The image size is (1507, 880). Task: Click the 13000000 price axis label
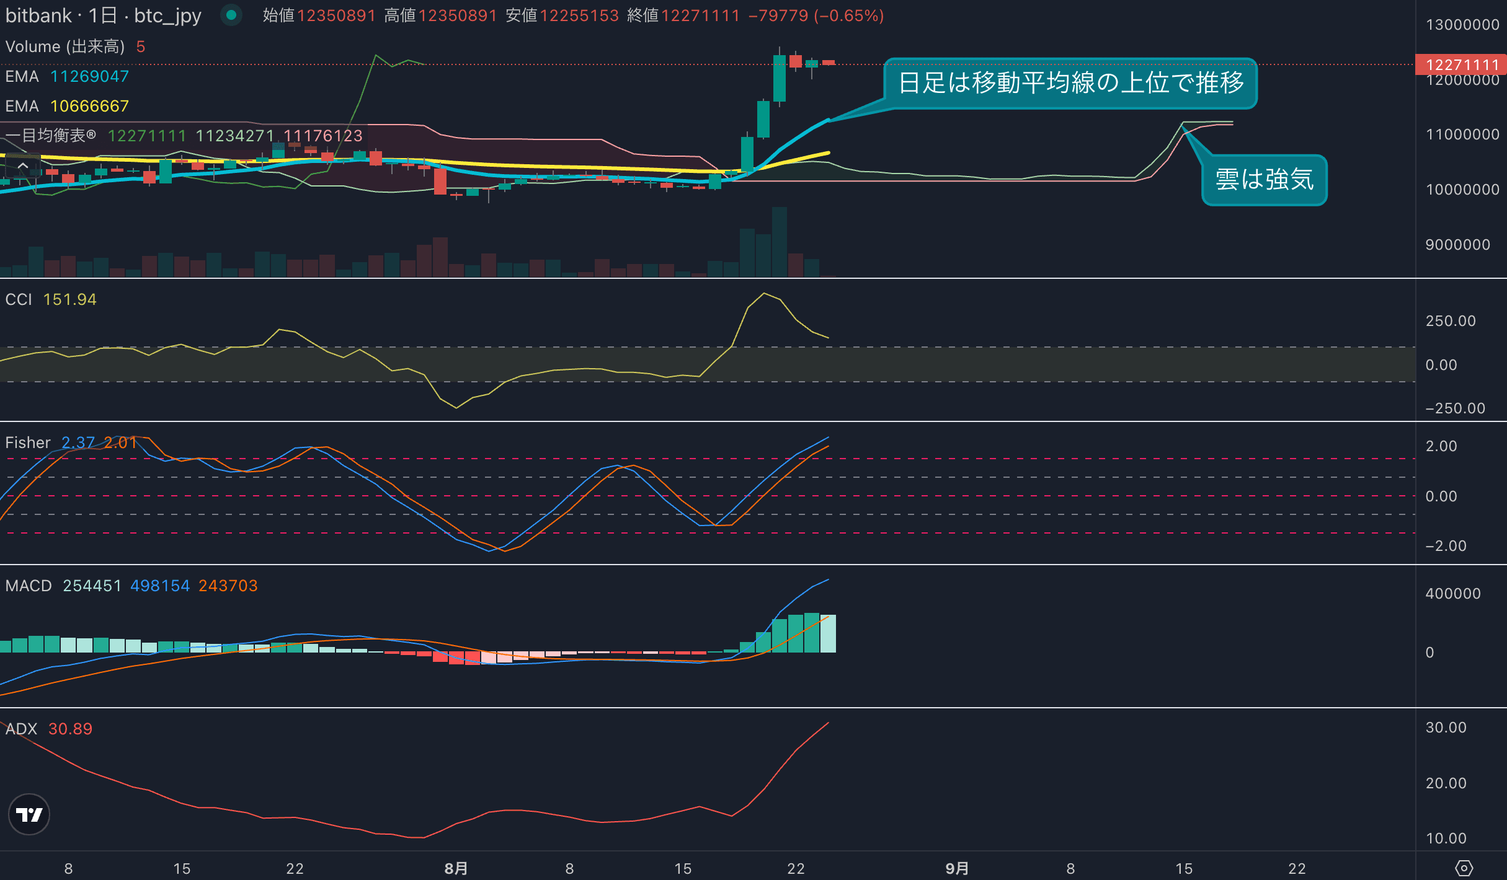pos(1462,25)
